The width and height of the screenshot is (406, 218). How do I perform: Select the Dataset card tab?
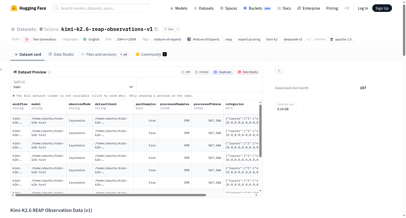(x=28, y=54)
